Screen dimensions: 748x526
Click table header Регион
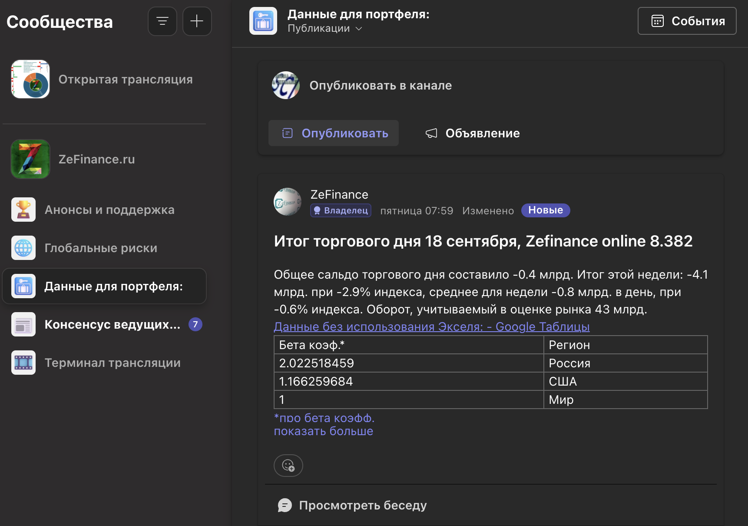tap(626, 345)
